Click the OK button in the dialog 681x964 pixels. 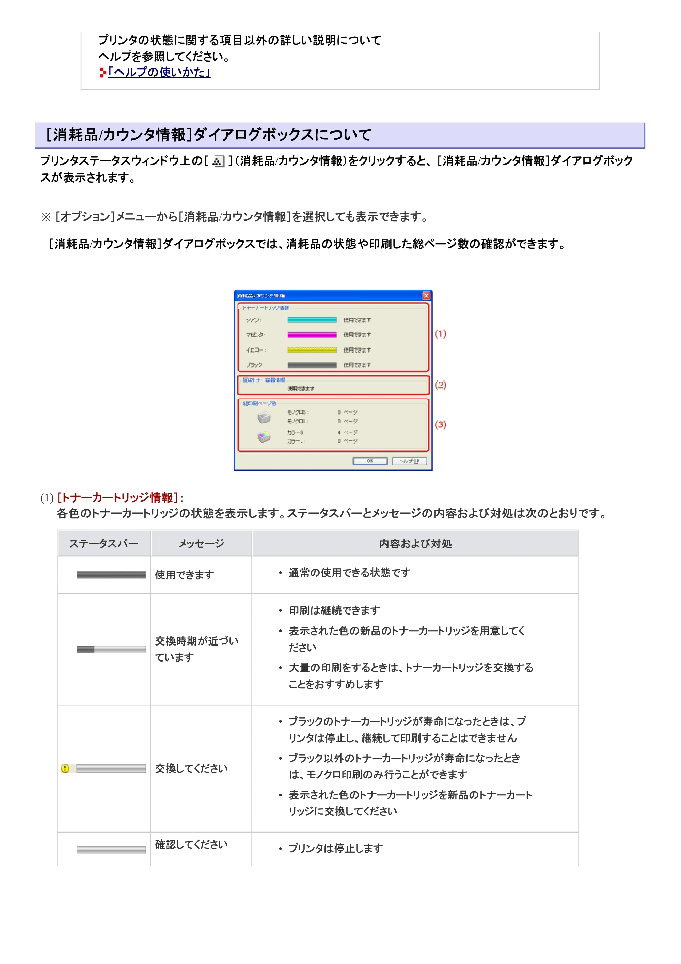370,461
